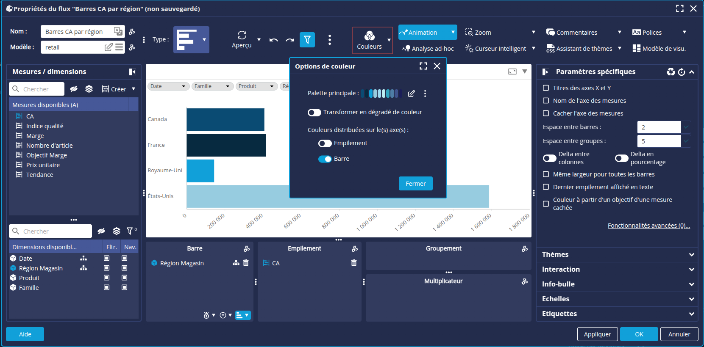
Task: Edit main palette with pencil icon
Action: tap(411, 94)
